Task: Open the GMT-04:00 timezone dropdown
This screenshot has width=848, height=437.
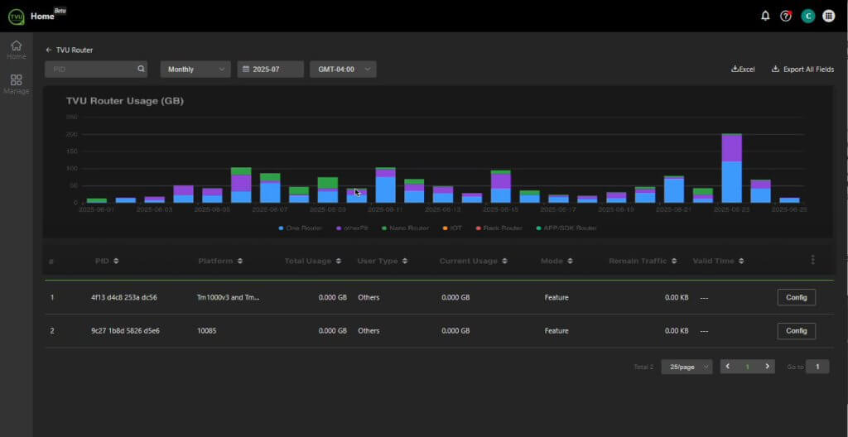Action: click(x=343, y=70)
